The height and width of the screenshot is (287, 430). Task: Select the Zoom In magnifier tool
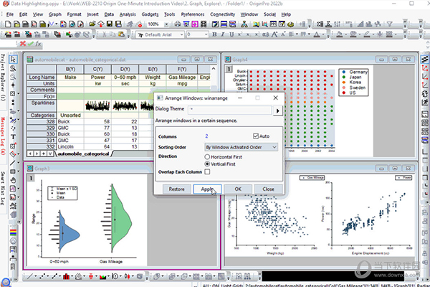[x=13, y=68]
